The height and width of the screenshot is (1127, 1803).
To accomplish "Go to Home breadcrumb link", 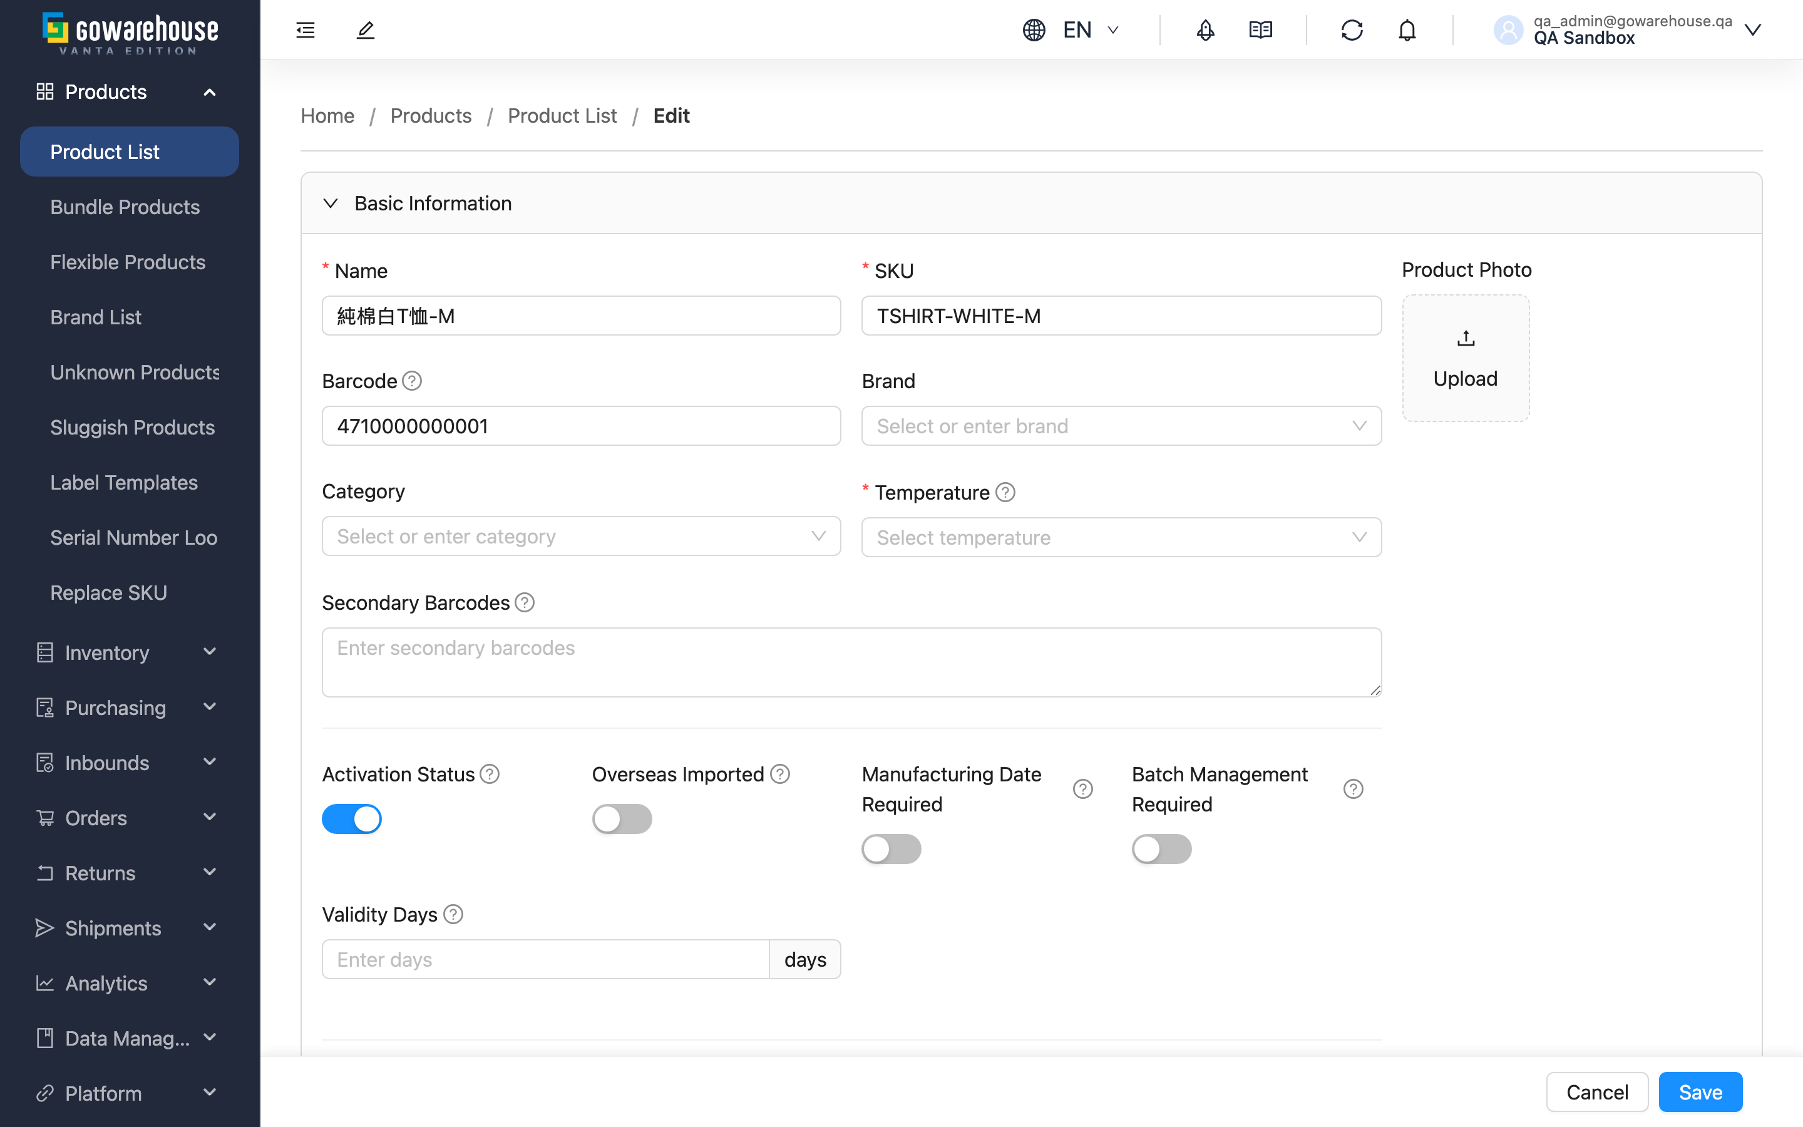I will [x=327, y=116].
